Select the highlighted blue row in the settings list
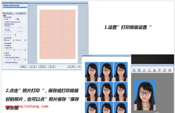The height and width of the screenshot is (113, 175). [x=15, y=7]
